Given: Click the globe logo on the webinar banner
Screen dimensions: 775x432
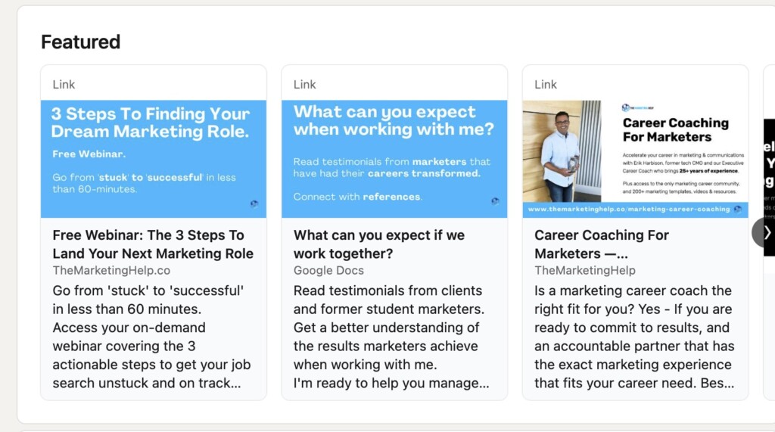Looking at the screenshot, I should (x=254, y=204).
